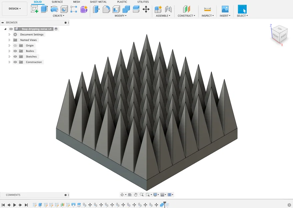Click the Offset Plane construct icon

[x=186, y=9]
